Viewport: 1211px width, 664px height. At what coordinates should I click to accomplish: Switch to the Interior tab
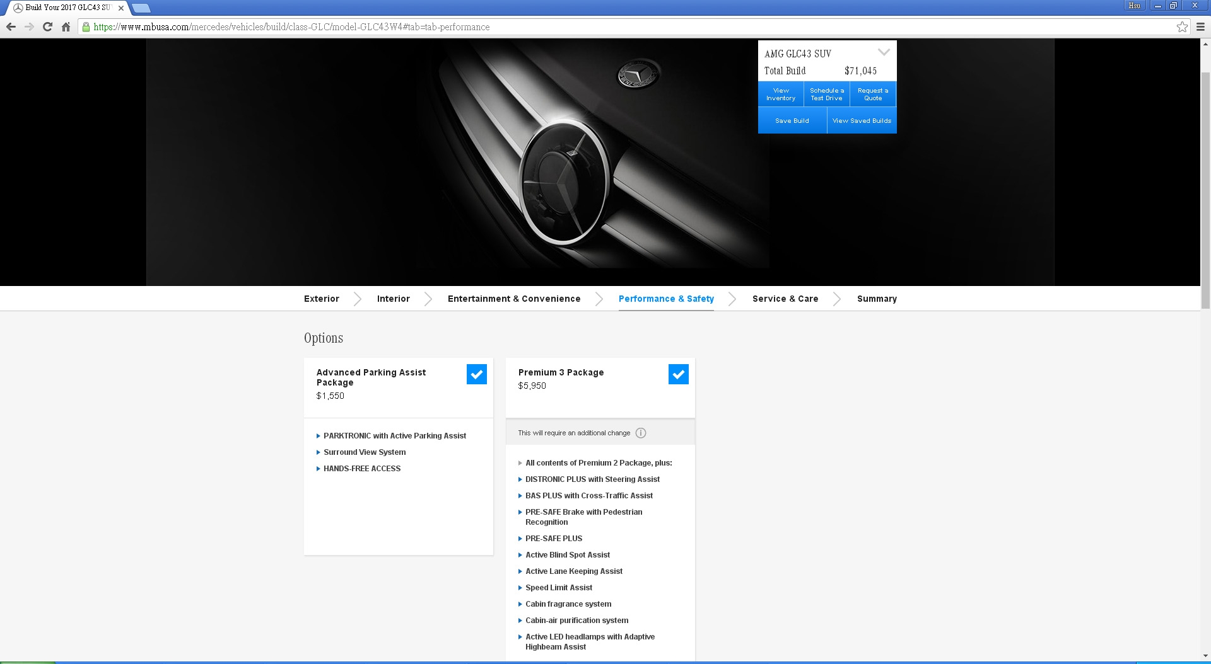coord(394,299)
